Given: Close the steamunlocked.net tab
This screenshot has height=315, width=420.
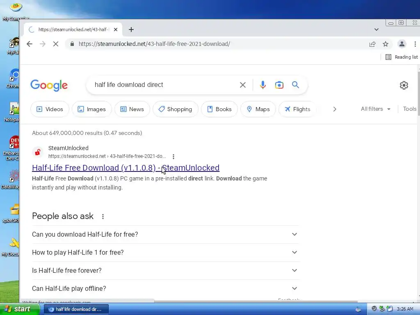Looking at the screenshot, I should coord(116,30).
